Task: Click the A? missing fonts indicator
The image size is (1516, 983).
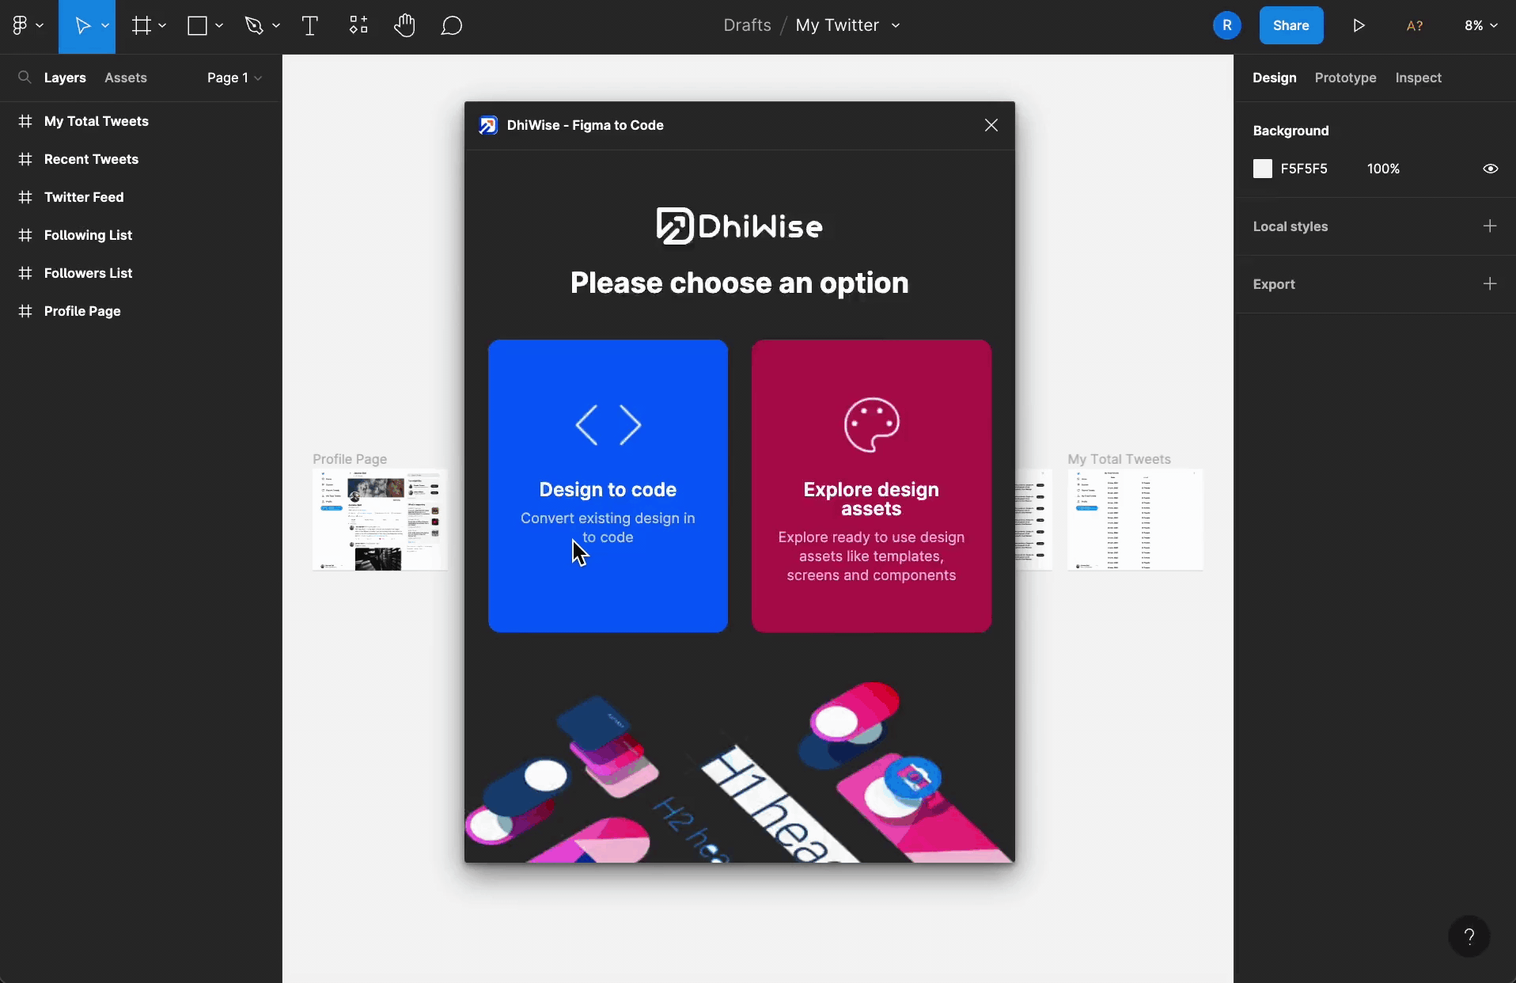Action: [x=1415, y=25]
